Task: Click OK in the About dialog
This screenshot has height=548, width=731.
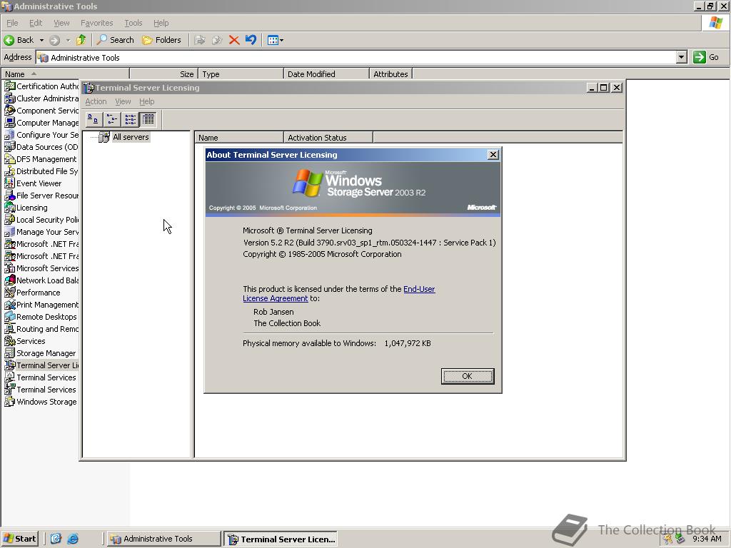Action: pos(468,376)
